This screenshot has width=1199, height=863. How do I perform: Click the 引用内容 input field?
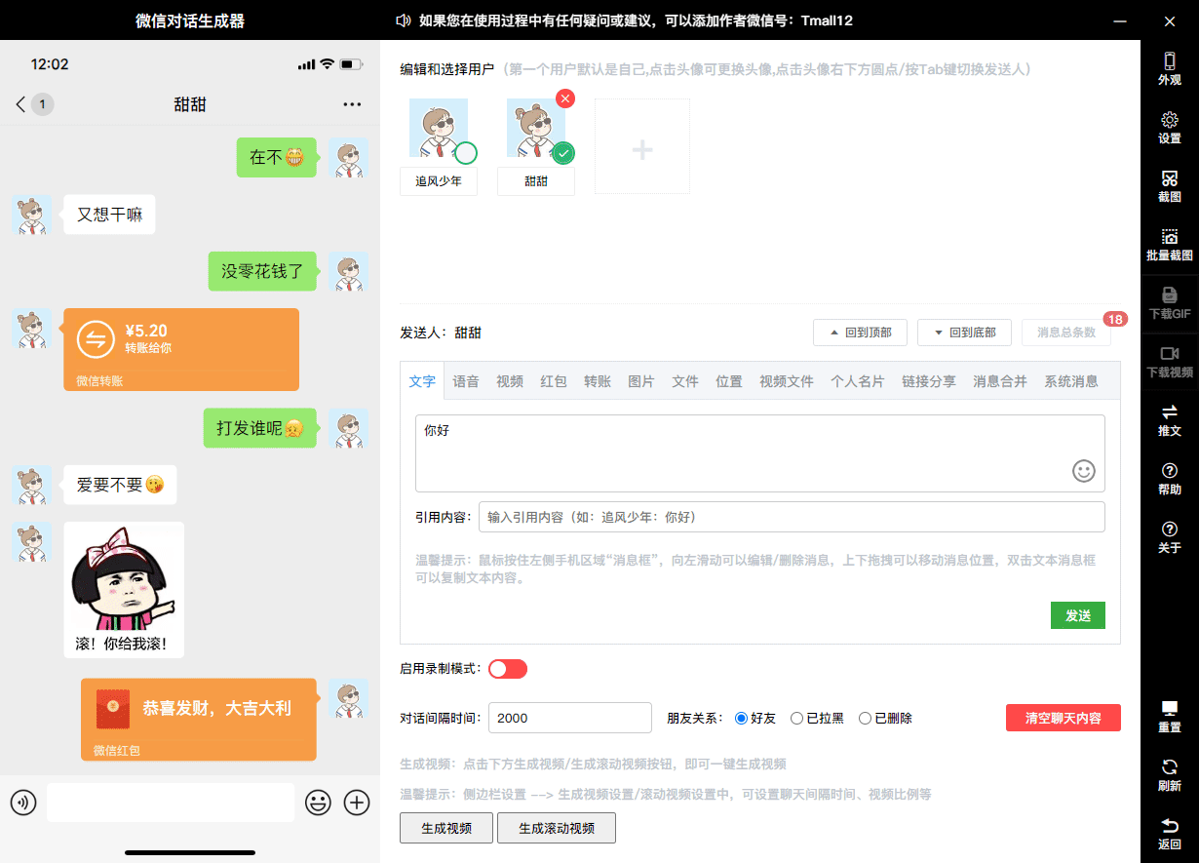(791, 517)
